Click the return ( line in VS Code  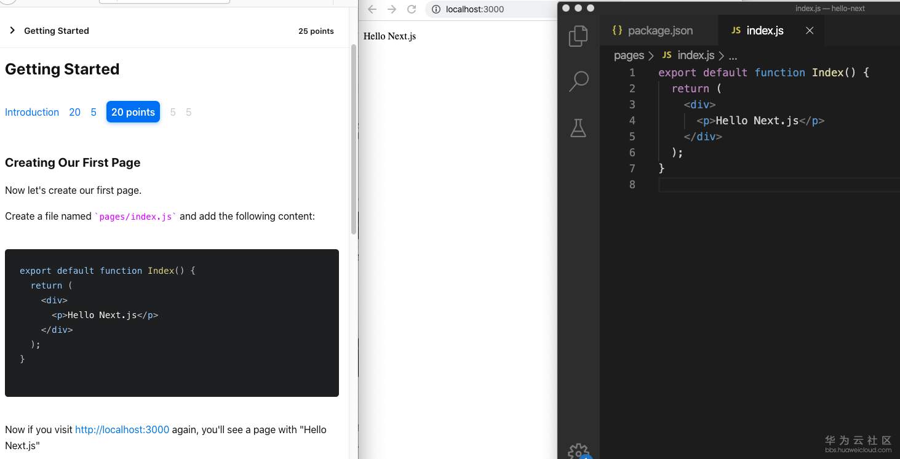[x=696, y=89]
